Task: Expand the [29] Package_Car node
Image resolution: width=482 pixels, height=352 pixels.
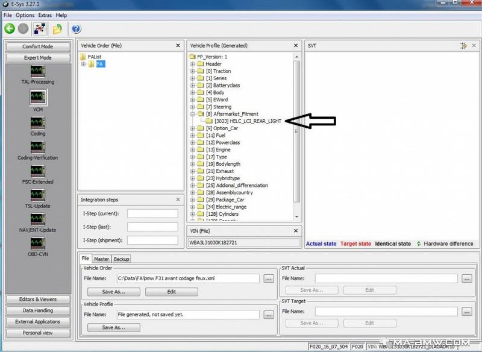Action: coord(192,200)
